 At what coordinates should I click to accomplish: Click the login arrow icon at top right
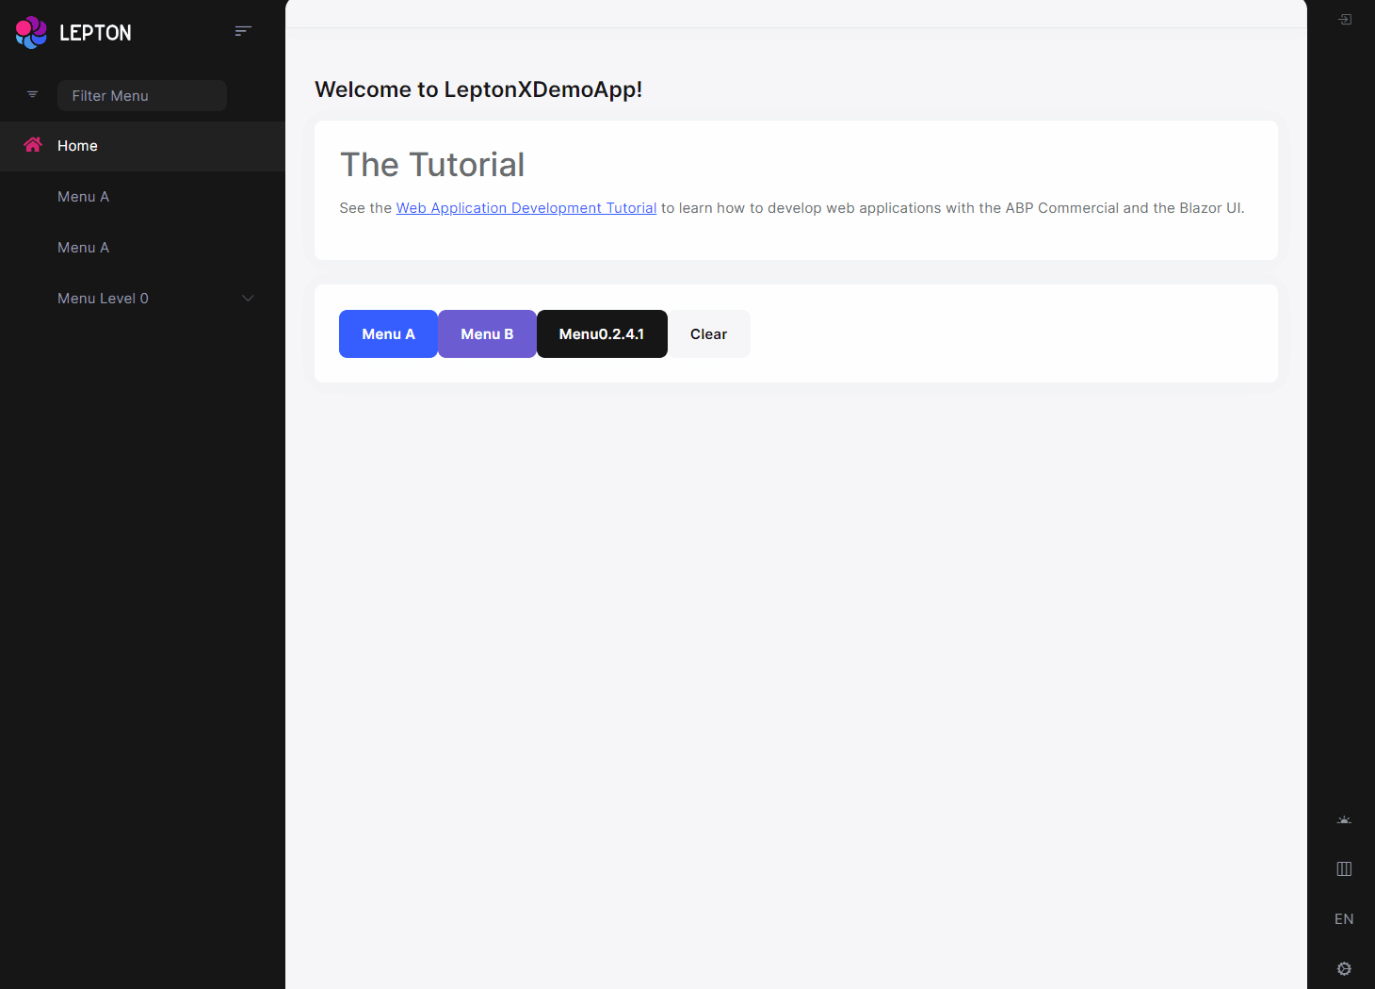pyautogui.click(x=1345, y=20)
